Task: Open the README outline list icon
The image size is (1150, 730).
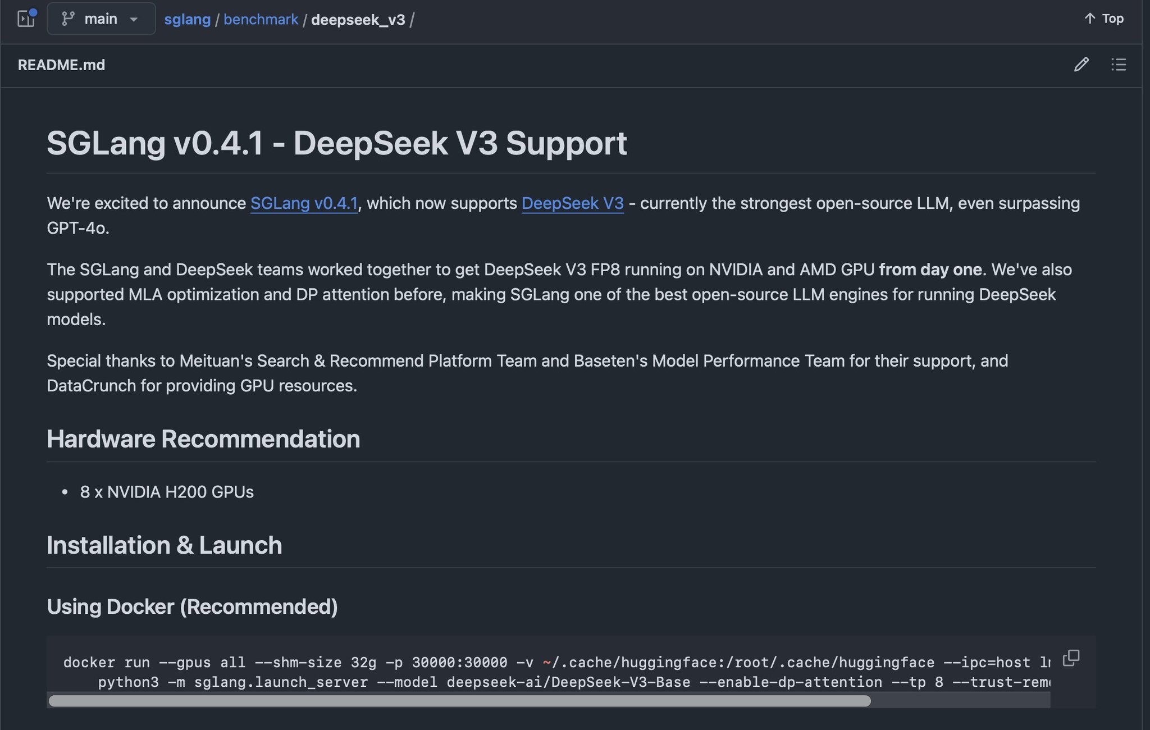Action: click(x=1118, y=65)
